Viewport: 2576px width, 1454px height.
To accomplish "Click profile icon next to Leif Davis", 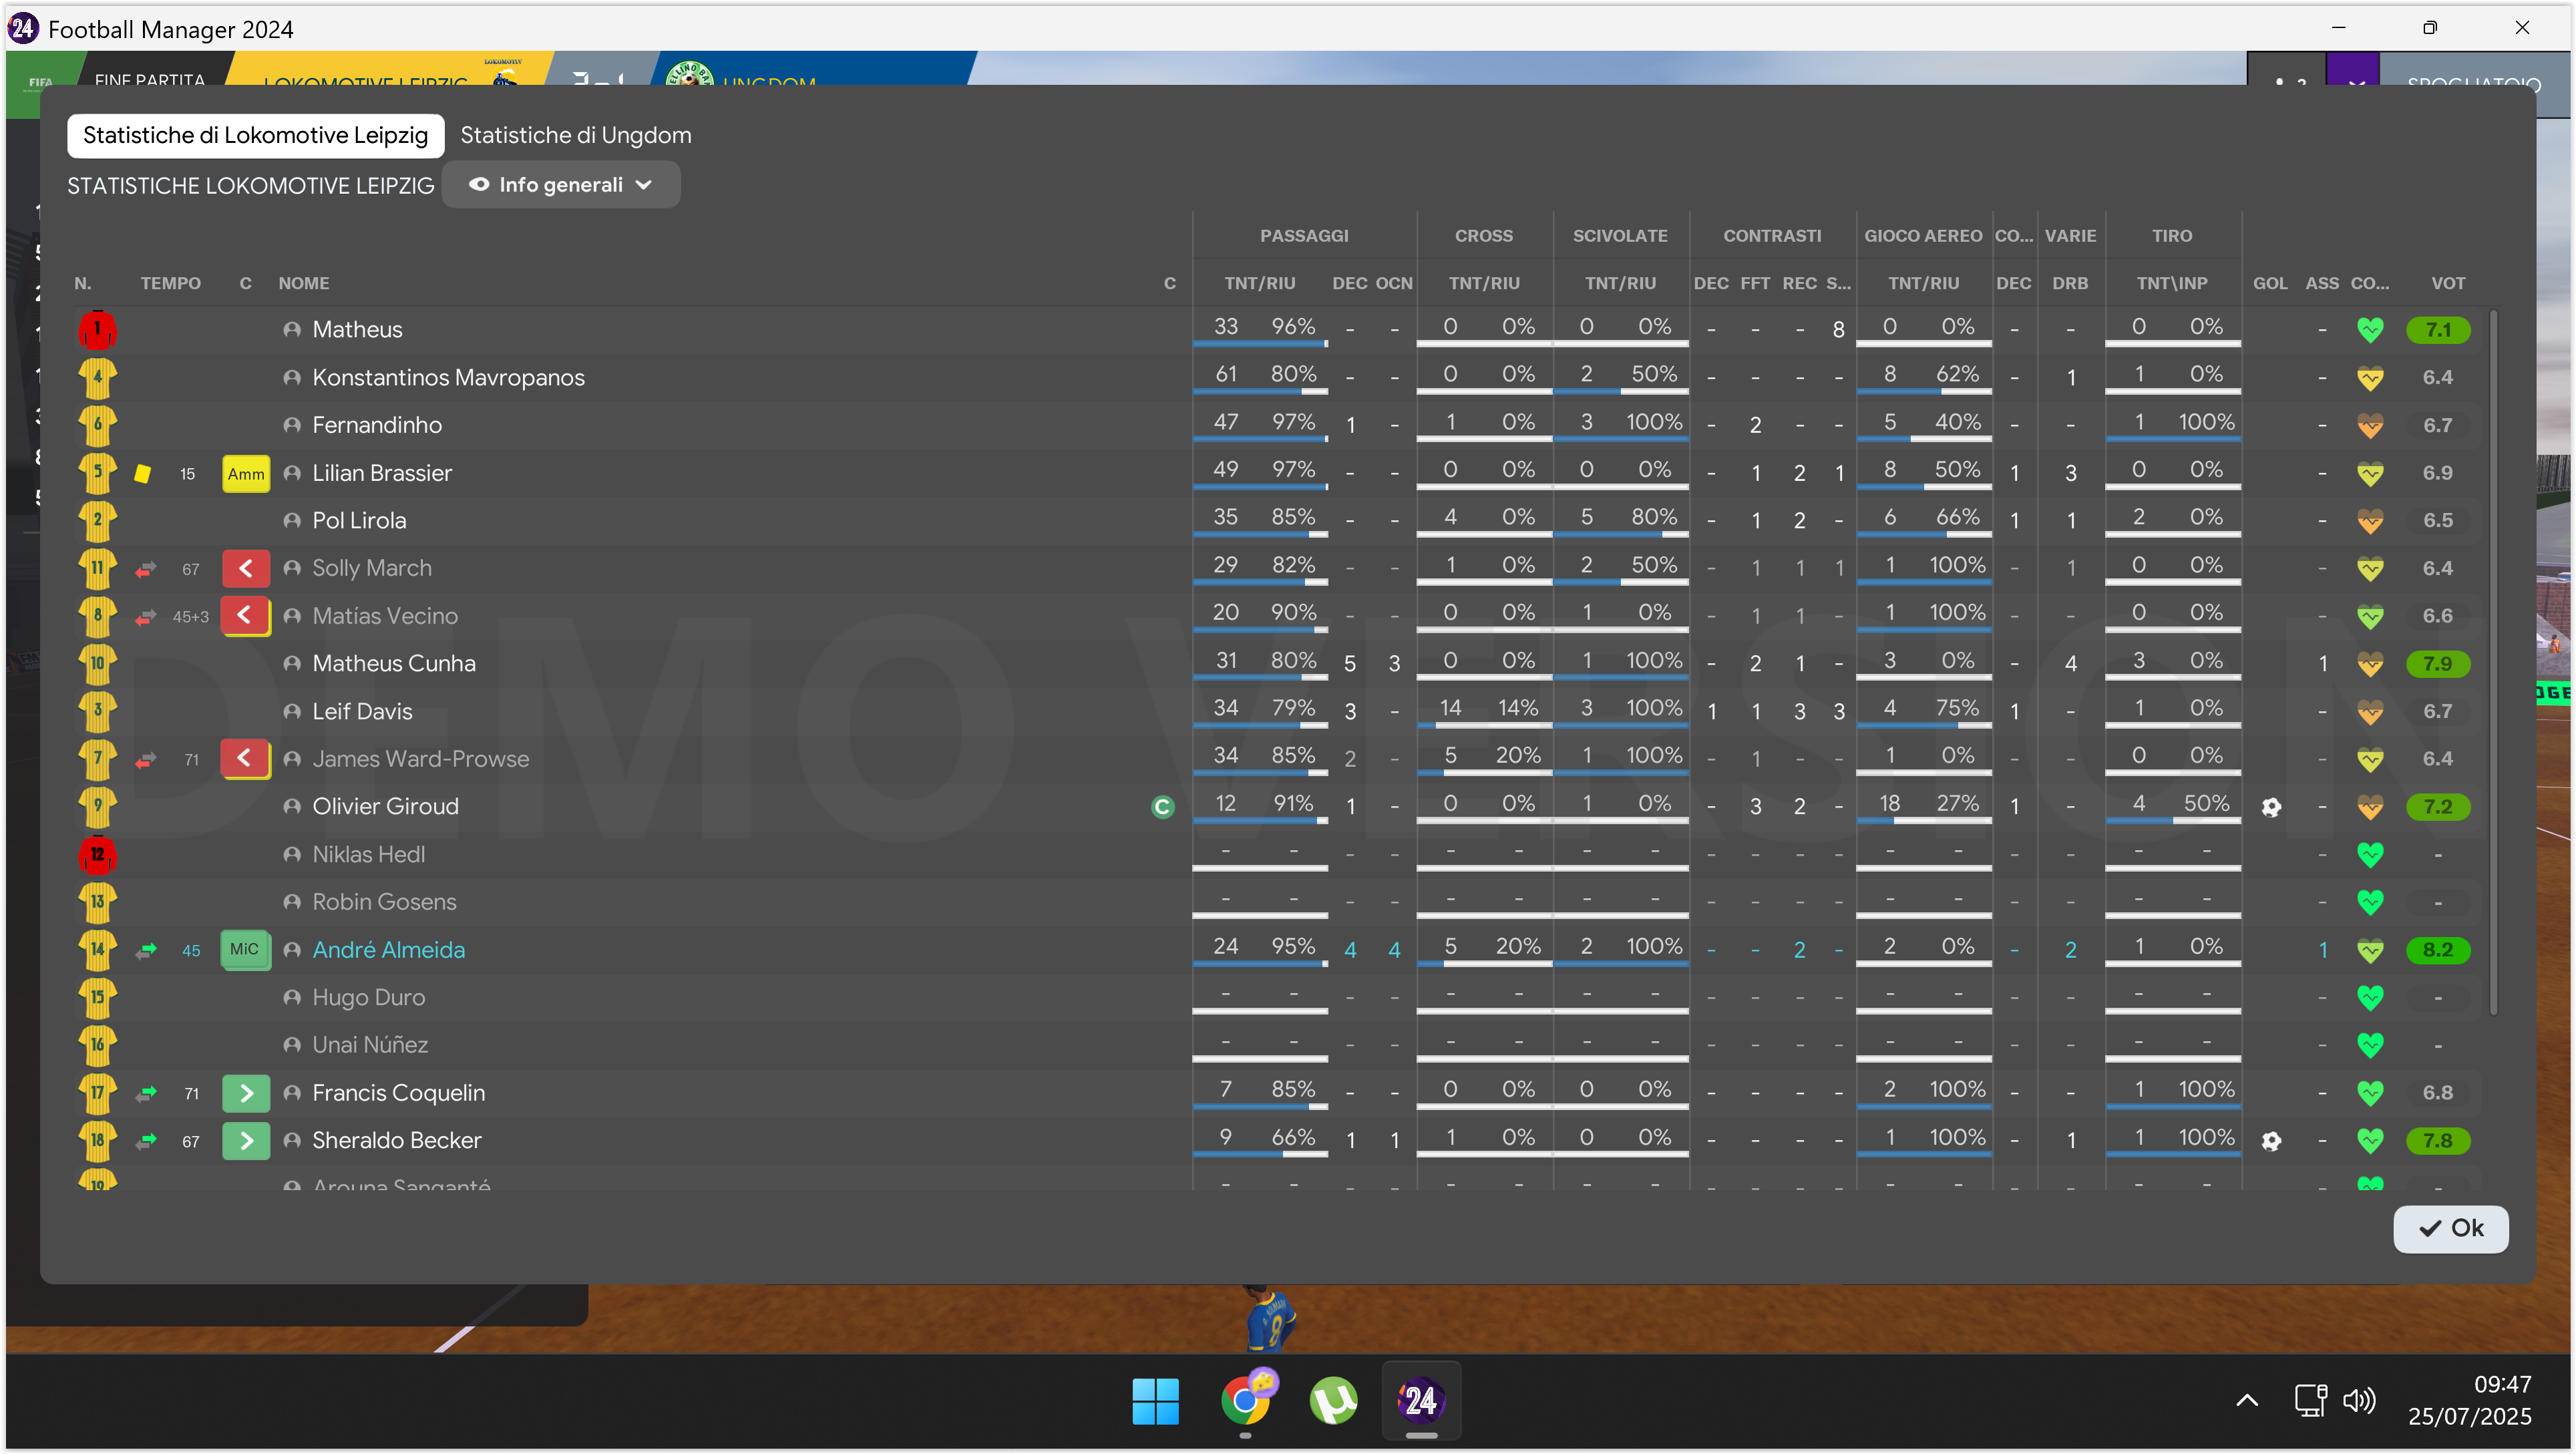I will point(292,712).
